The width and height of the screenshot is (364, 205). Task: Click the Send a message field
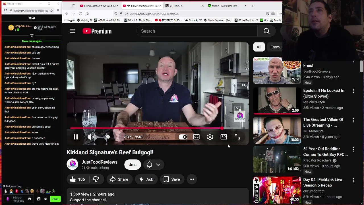(19, 199)
